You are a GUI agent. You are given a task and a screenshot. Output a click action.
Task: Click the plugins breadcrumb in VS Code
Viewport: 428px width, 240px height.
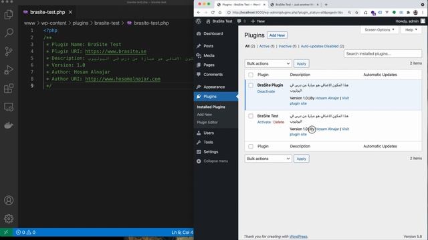coord(80,23)
